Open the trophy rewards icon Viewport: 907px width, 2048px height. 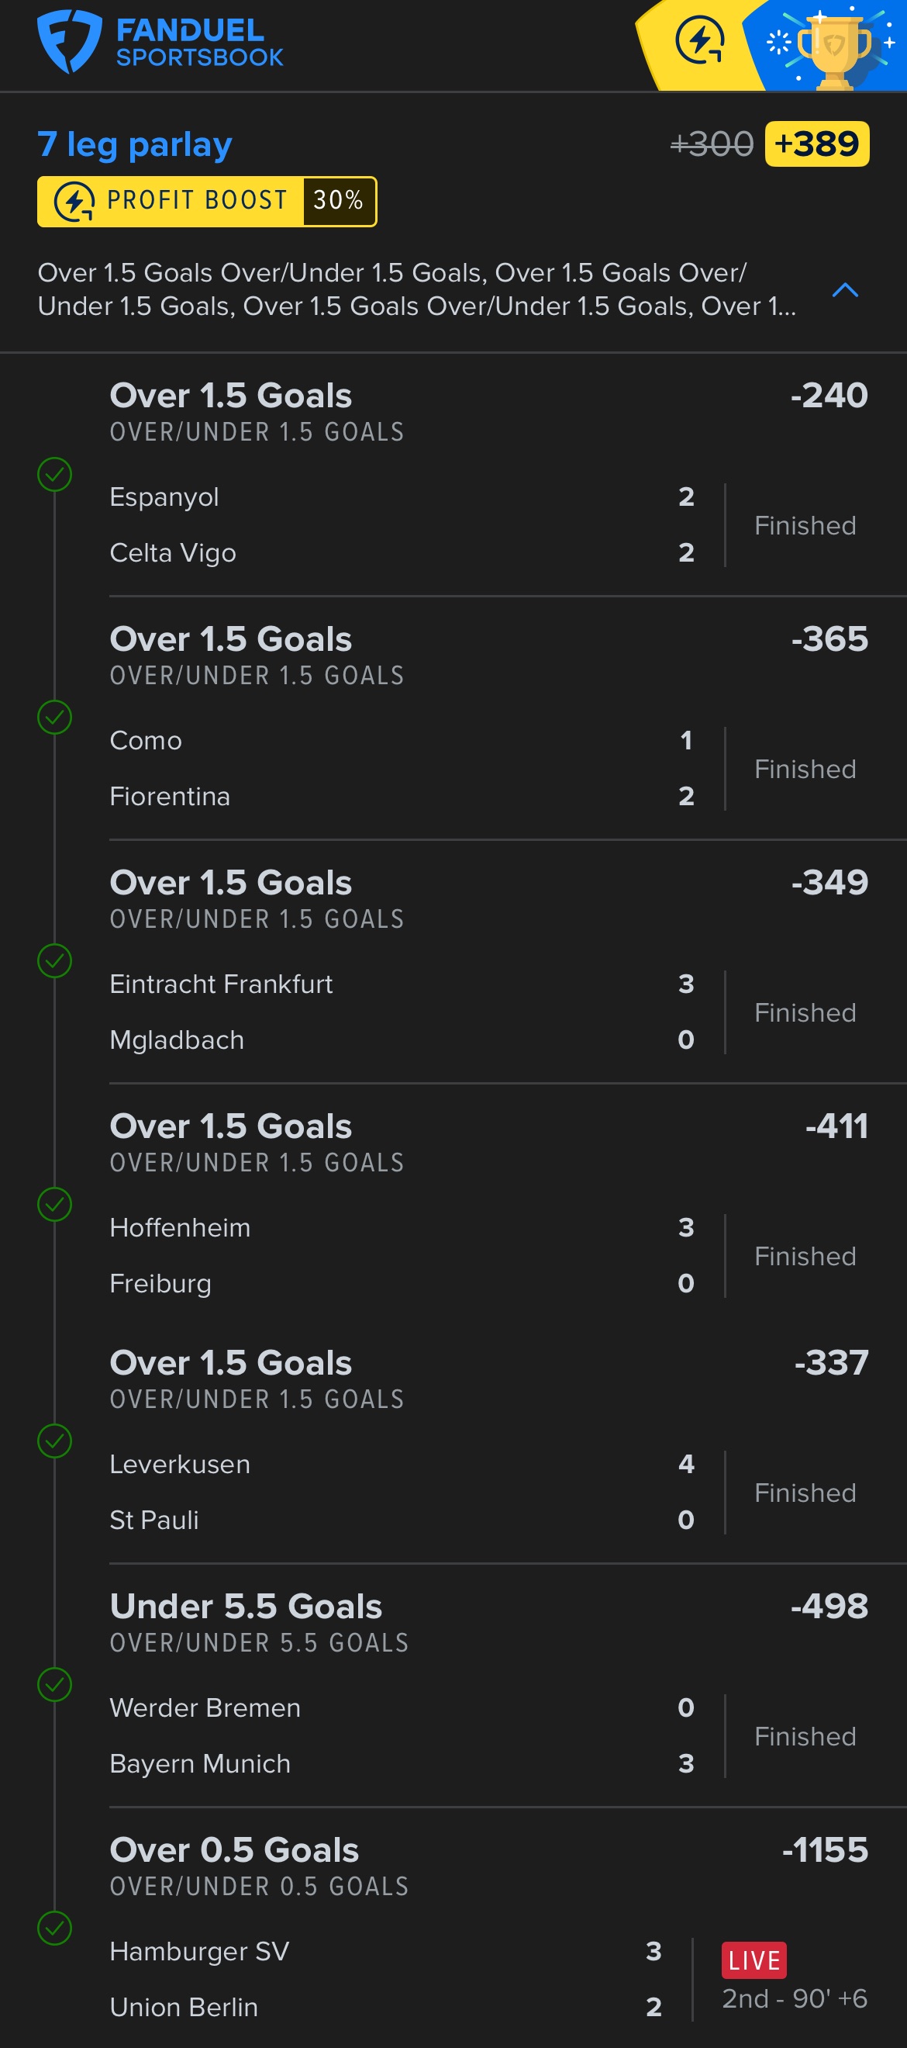(x=833, y=47)
